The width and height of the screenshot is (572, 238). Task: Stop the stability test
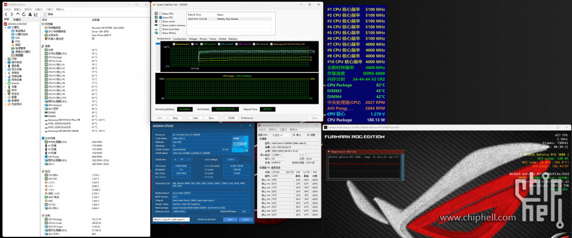click(x=175, y=118)
